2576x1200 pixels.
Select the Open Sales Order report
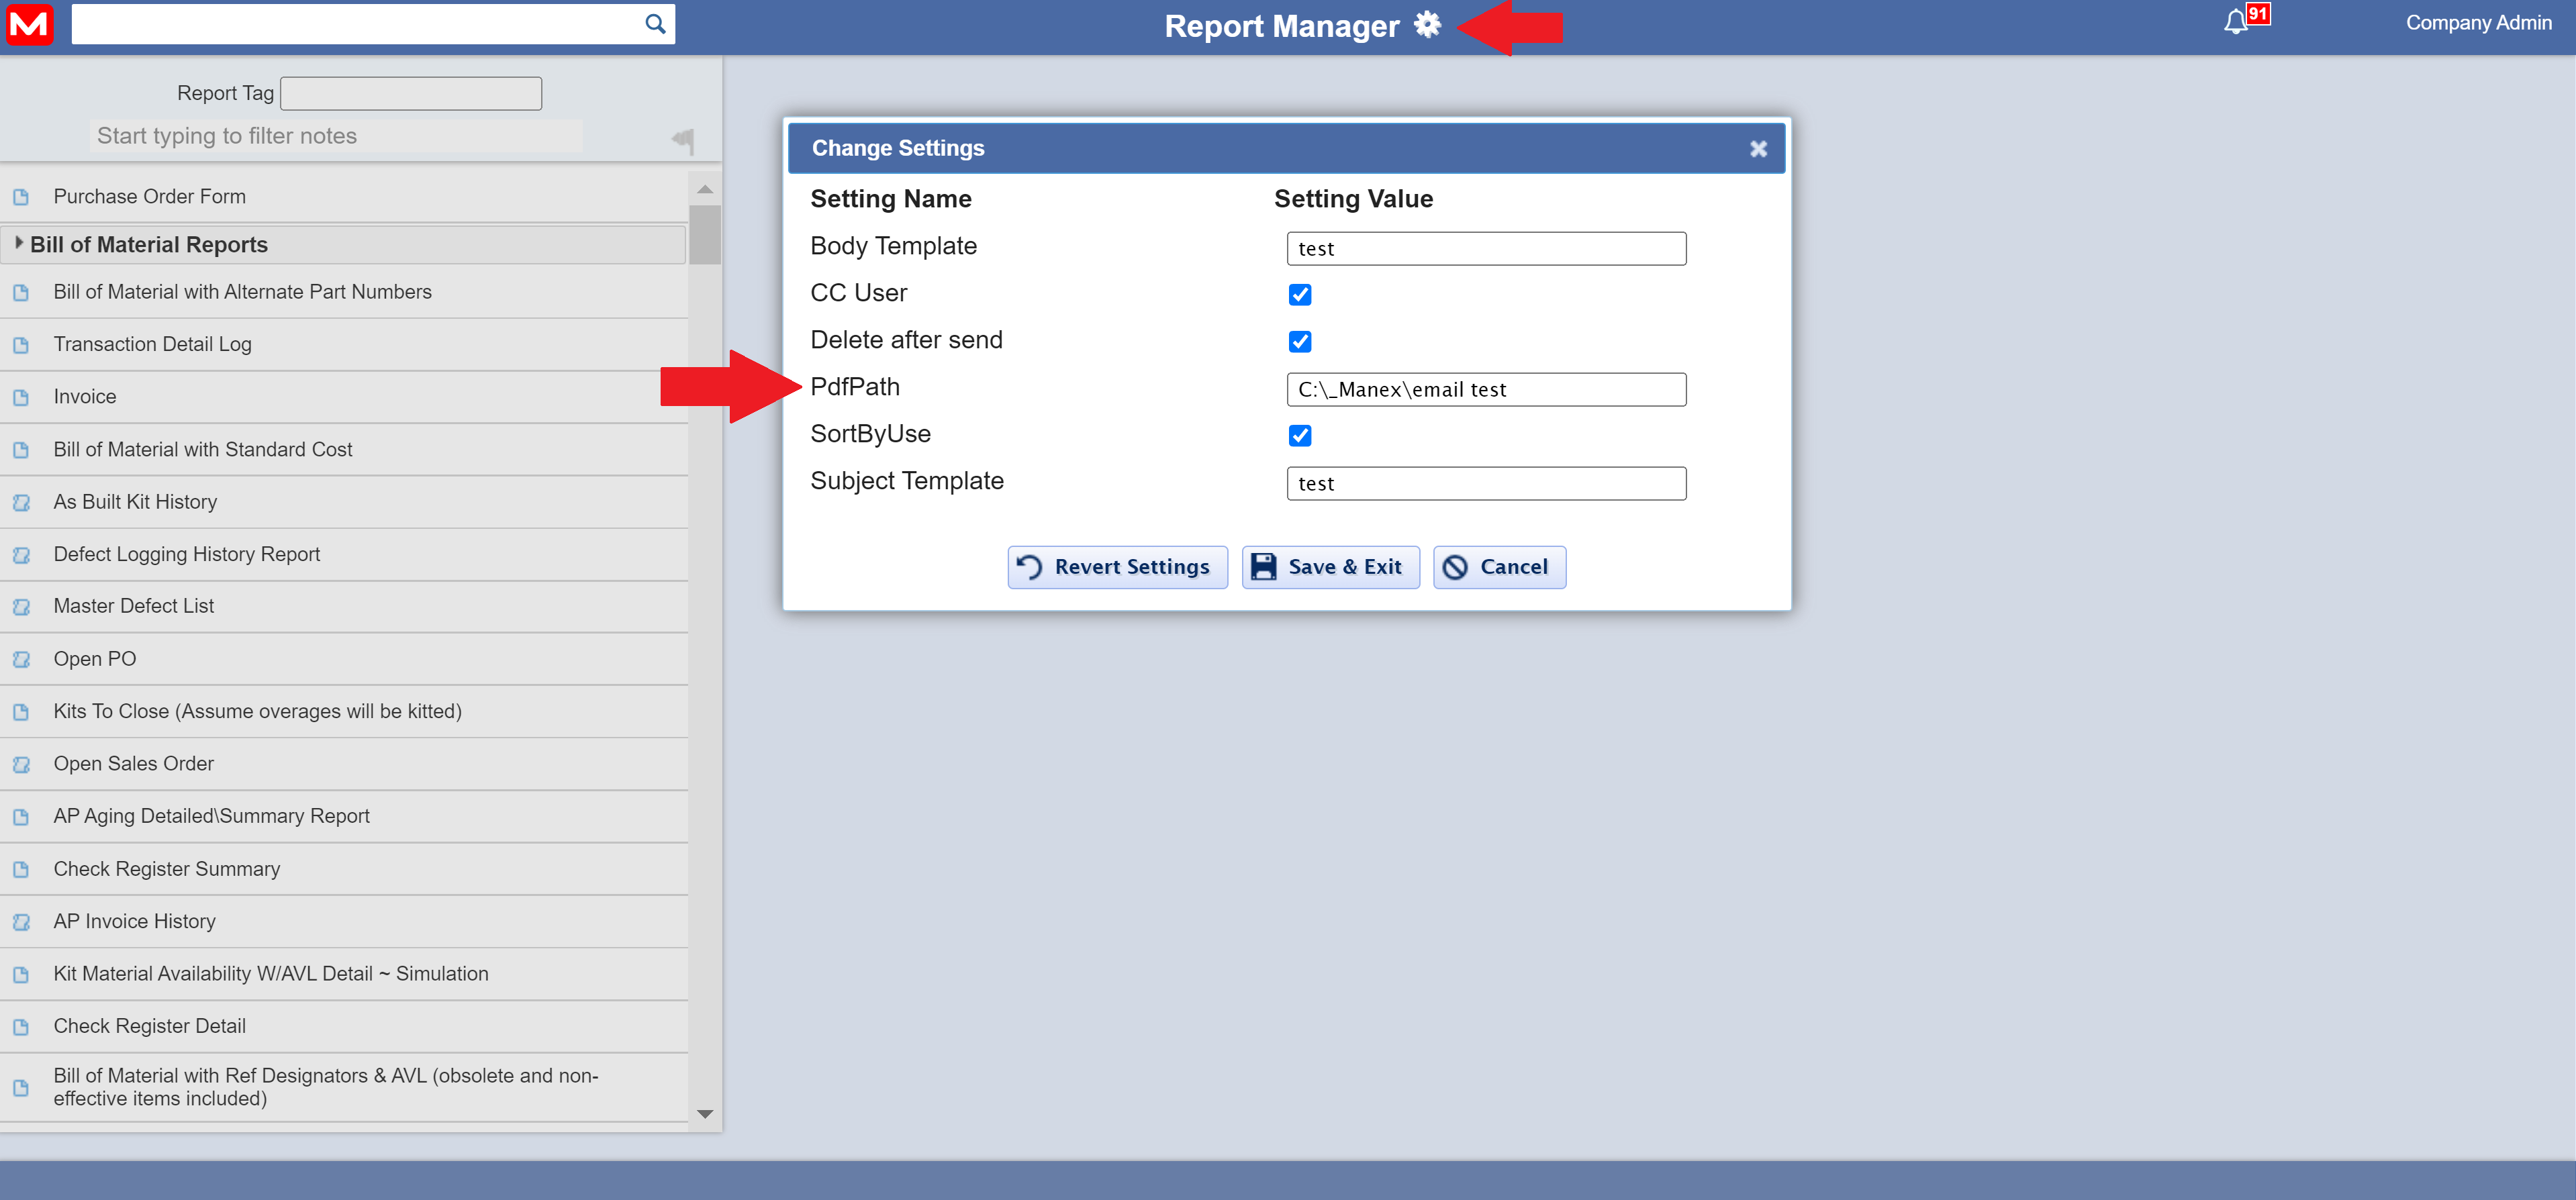click(x=133, y=763)
